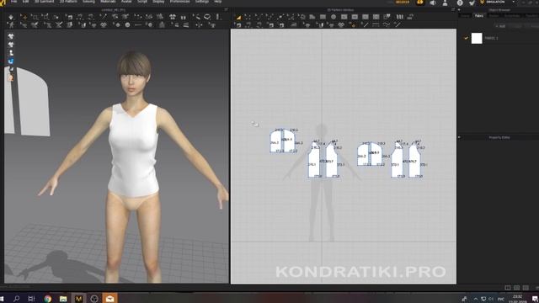
Task: Click the diamond texture icon in 3D toolbar second row
Action: [103, 24]
